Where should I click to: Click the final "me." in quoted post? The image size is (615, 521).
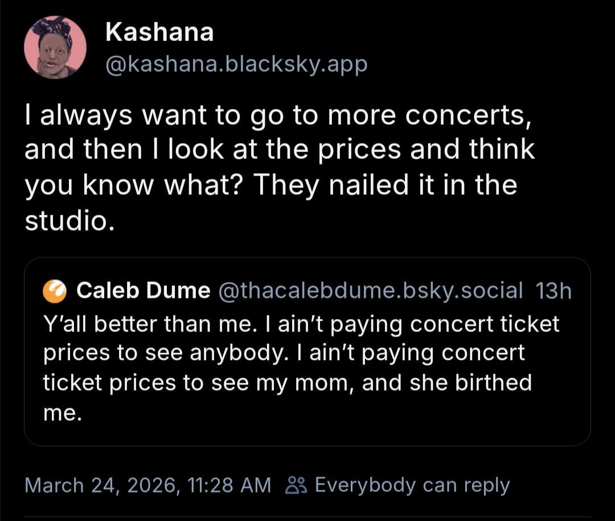[63, 412]
